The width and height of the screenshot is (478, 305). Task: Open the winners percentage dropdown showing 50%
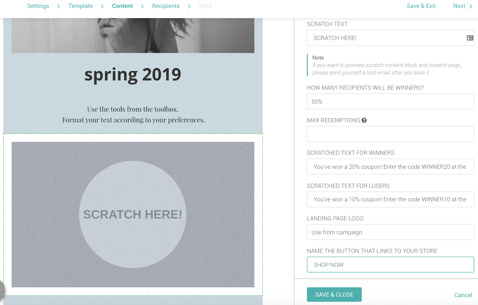[390, 102]
